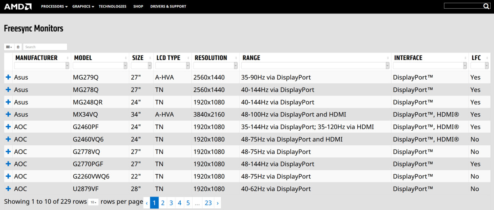
Task: Click the AMD logo
Action: [17, 6]
